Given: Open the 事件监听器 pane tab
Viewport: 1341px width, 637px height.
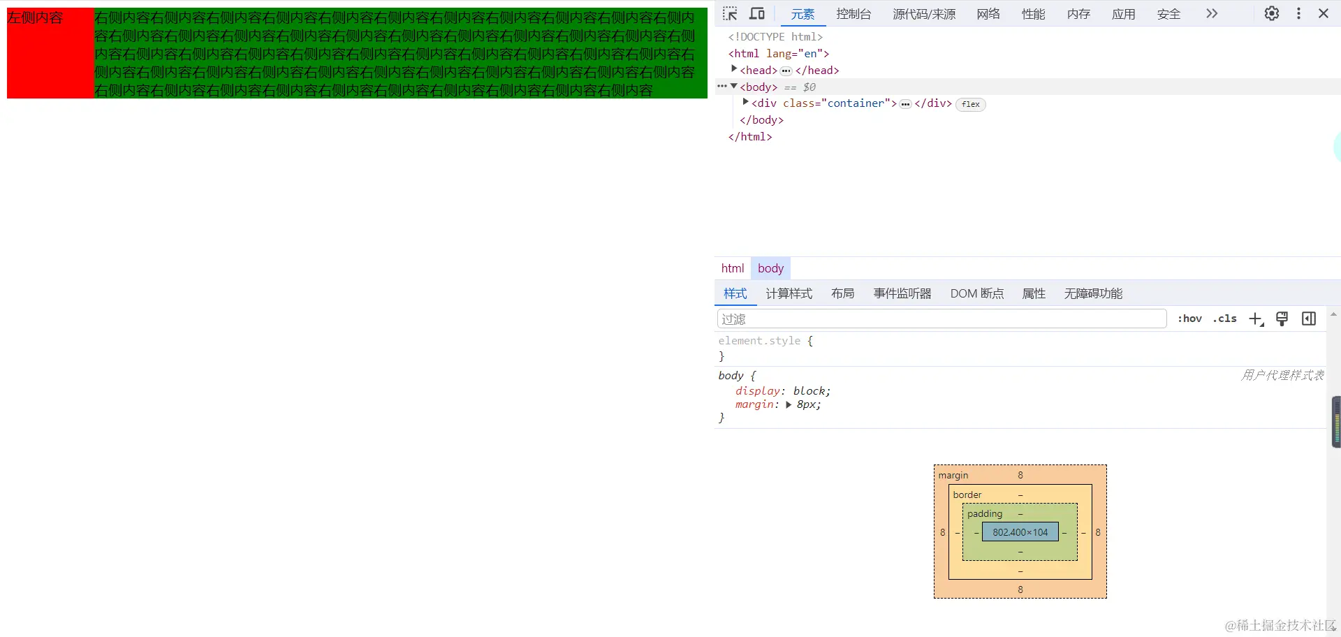Looking at the screenshot, I should tap(902, 294).
